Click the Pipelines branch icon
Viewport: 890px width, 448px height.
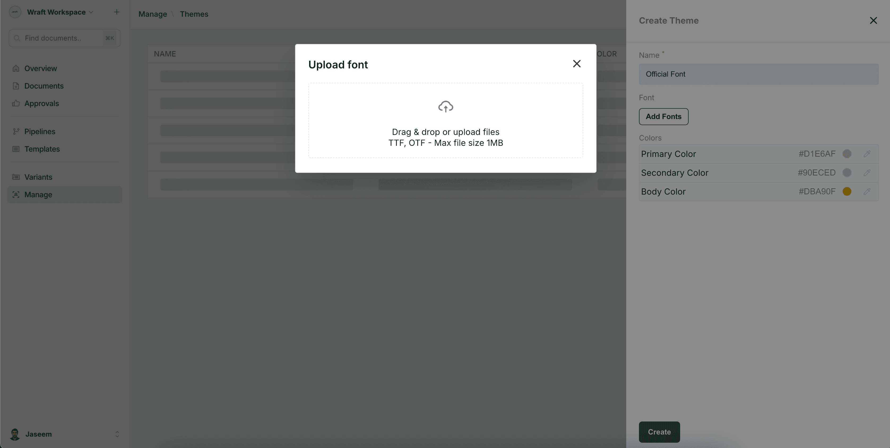click(x=16, y=131)
